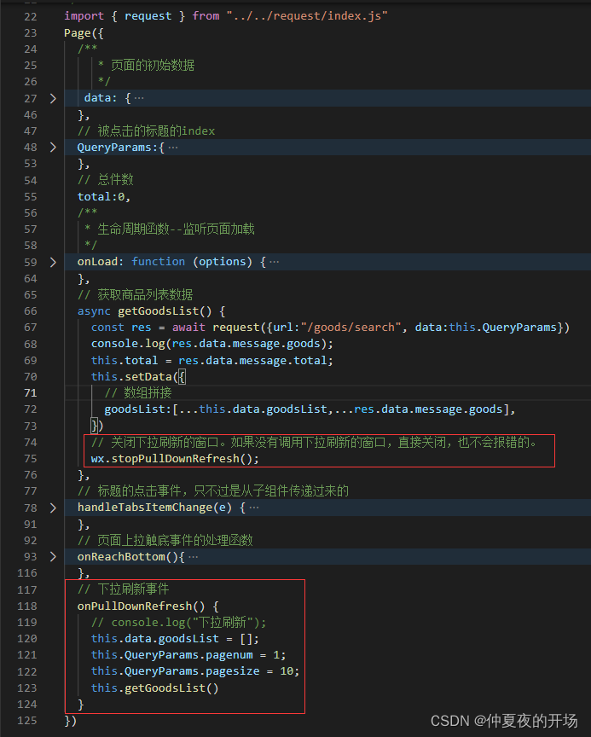Image resolution: width=591 pixels, height=737 pixels.
Task: Unfold the onLoad function at line 59
Action: 53,262
